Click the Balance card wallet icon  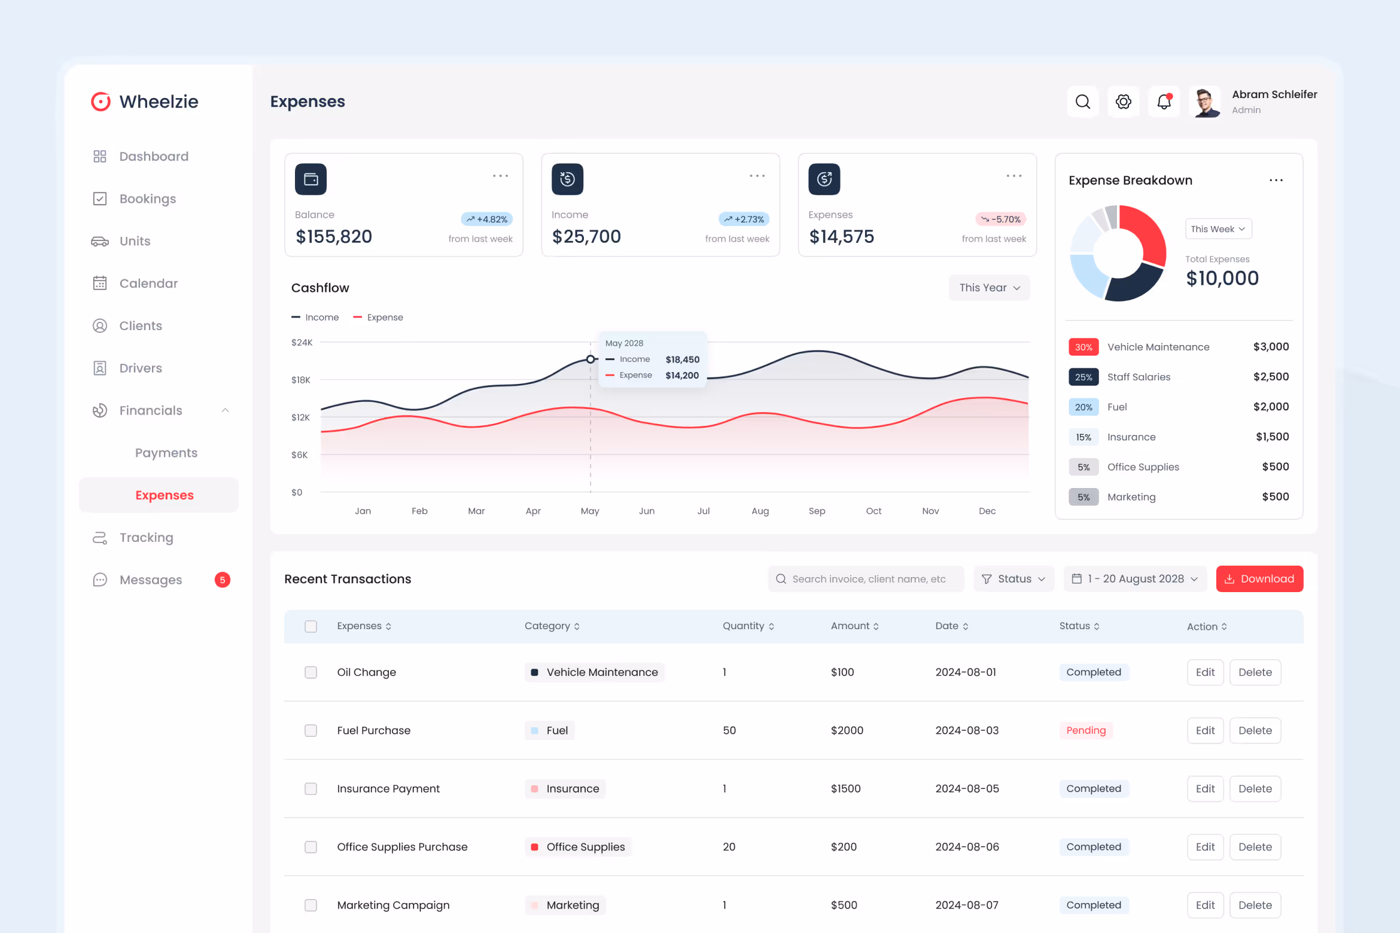coord(311,179)
